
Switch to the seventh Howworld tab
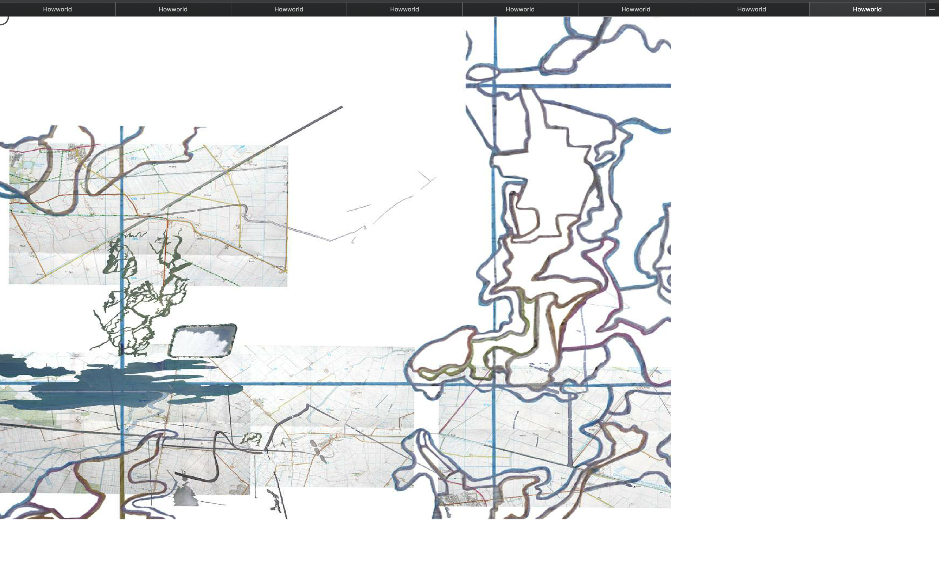pos(751,9)
